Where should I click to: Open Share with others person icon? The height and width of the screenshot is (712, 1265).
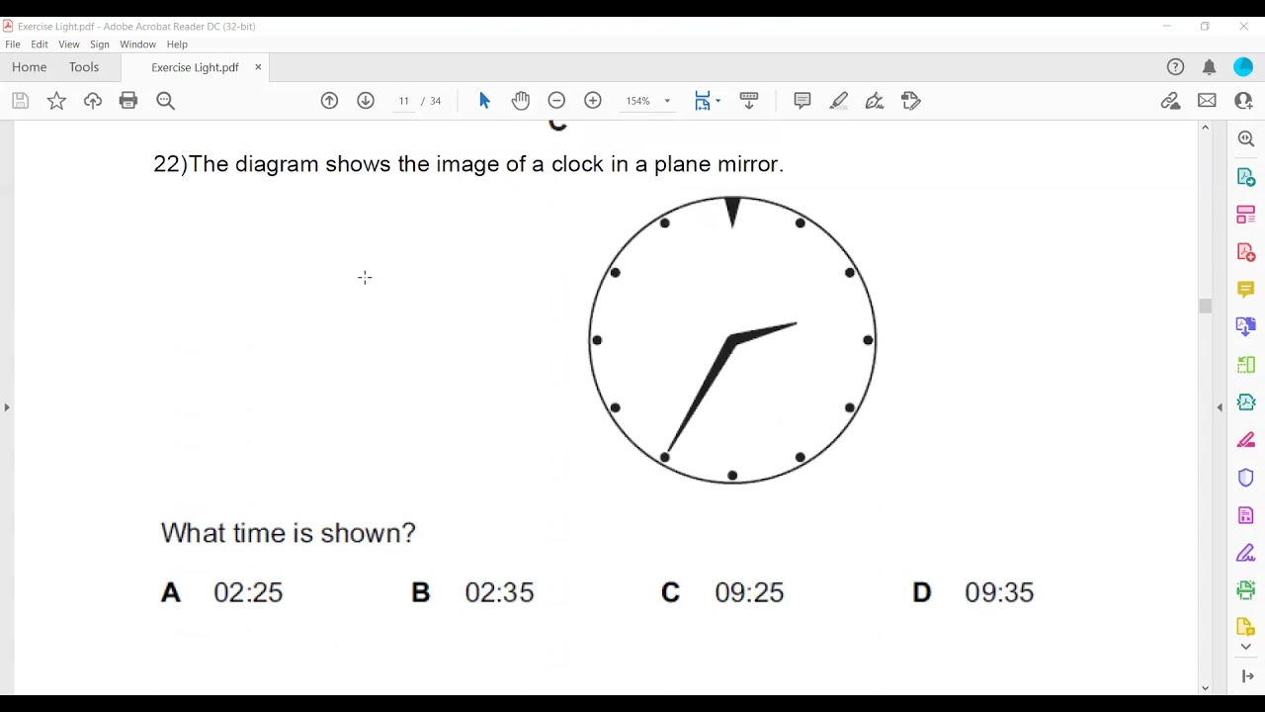(1243, 101)
